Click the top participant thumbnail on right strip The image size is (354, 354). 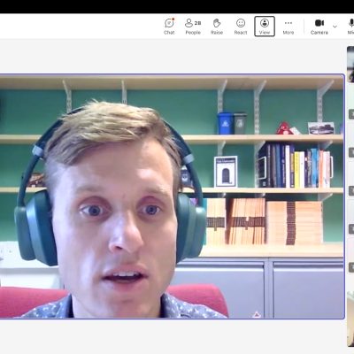pyautogui.click(x=350, y=64)
